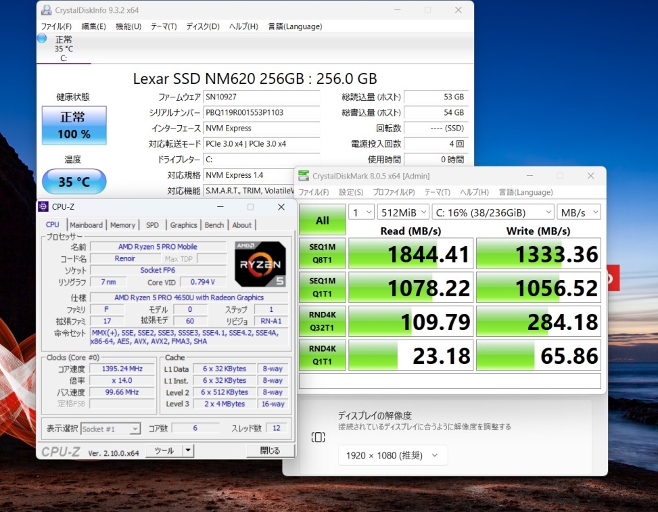Image resolution: width=658 pixels, height=512 pixels.
Task: Click the AMD Ryzen 5 PRO Mobile name field
Action: pyautogui.click(x=158, y=247)
